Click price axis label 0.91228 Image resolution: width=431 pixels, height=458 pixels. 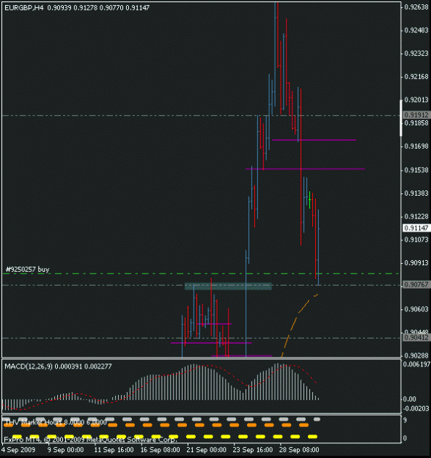pyautogui.click(x=416, y=216)
